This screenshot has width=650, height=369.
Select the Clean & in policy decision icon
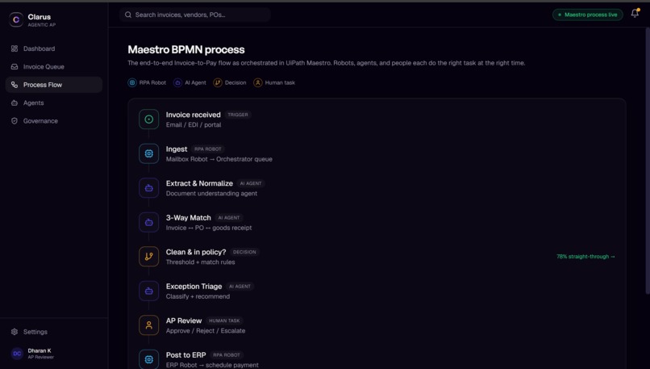[149, 257]
